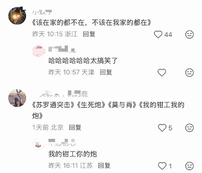
Task: Open the pink avatar of the Tianjin replier
Action: [39, 51]
